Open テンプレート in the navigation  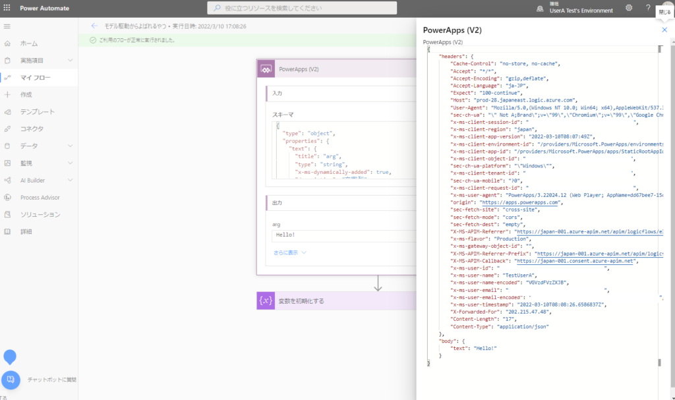[x=39, y=112]
